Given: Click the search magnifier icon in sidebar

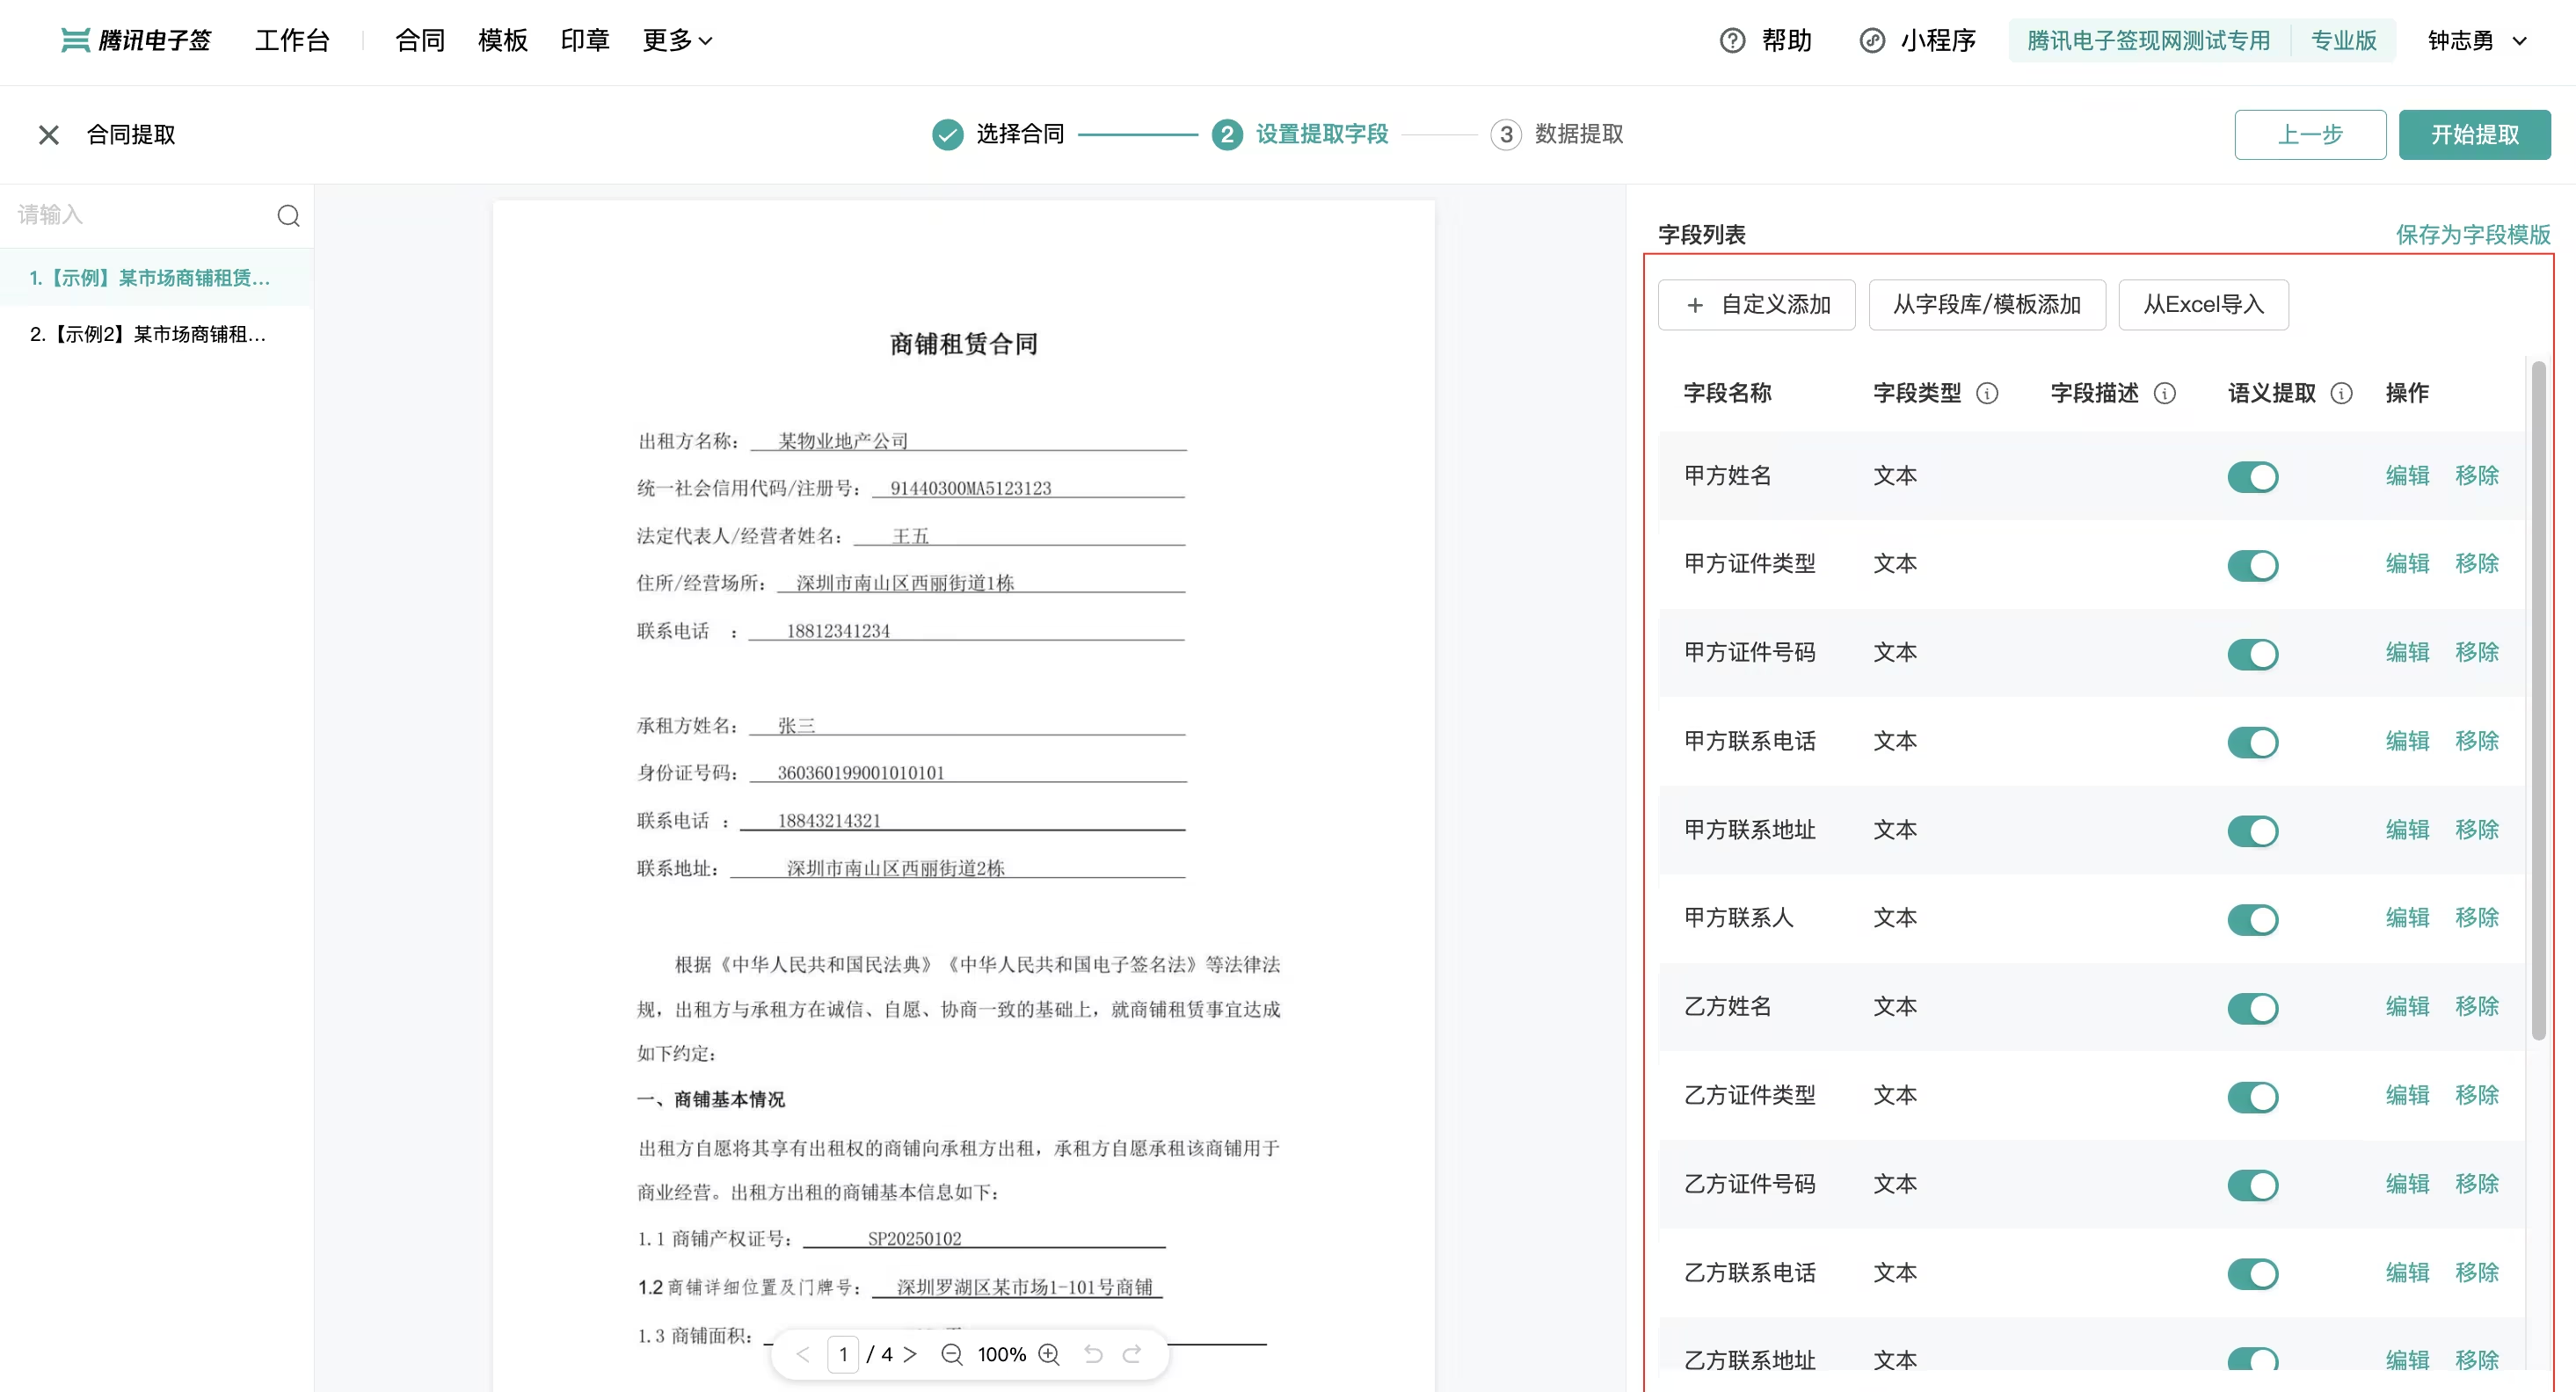Looking at the screenshot, I should coord(288,216).
